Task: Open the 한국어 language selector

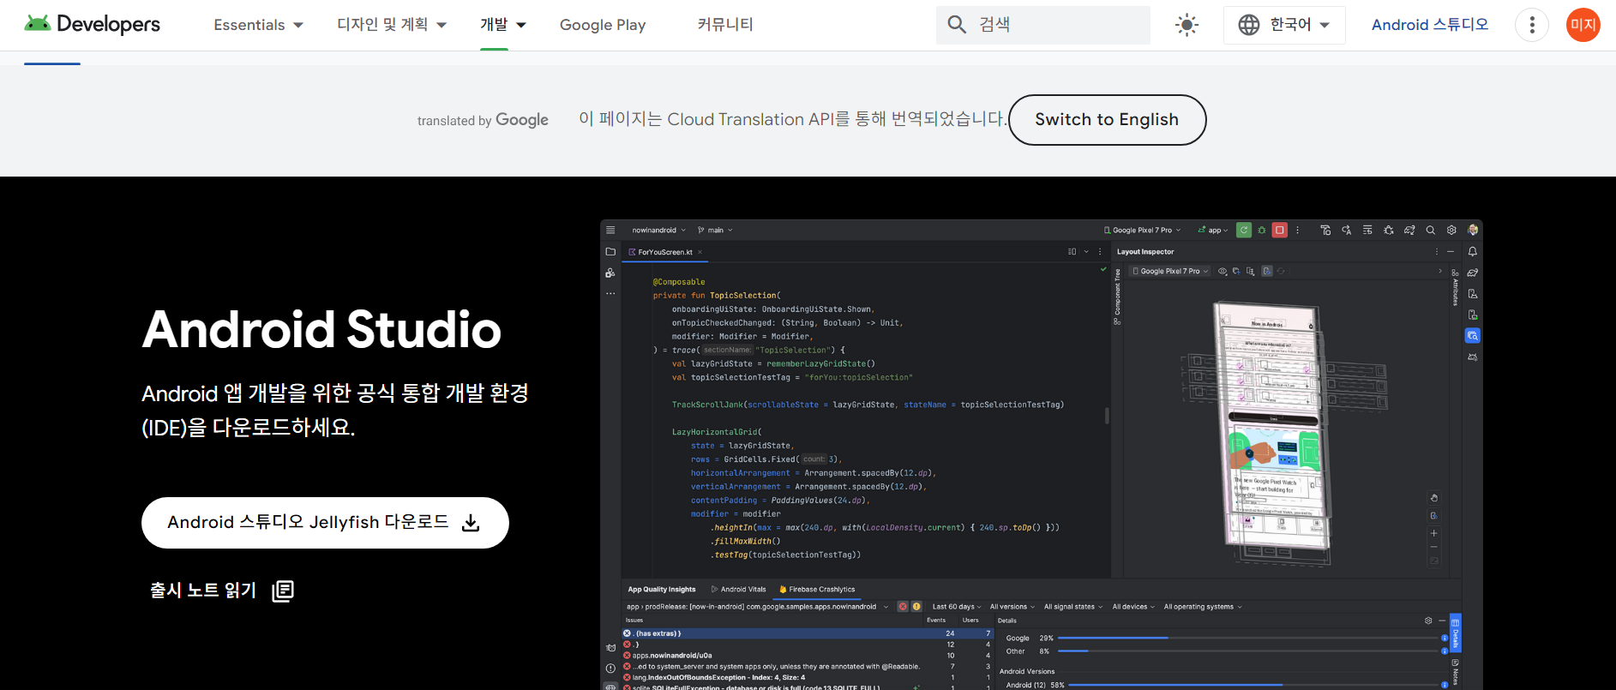Action: (x=1284, y=25)
